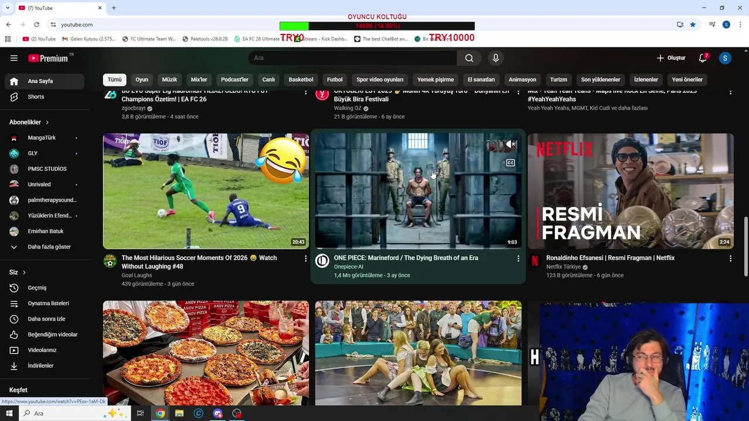The width and height of the screenshot is (749, 421).
Task: Play the Ronaldinho Netflix trailer thumbnail
Action: (630, 191)
